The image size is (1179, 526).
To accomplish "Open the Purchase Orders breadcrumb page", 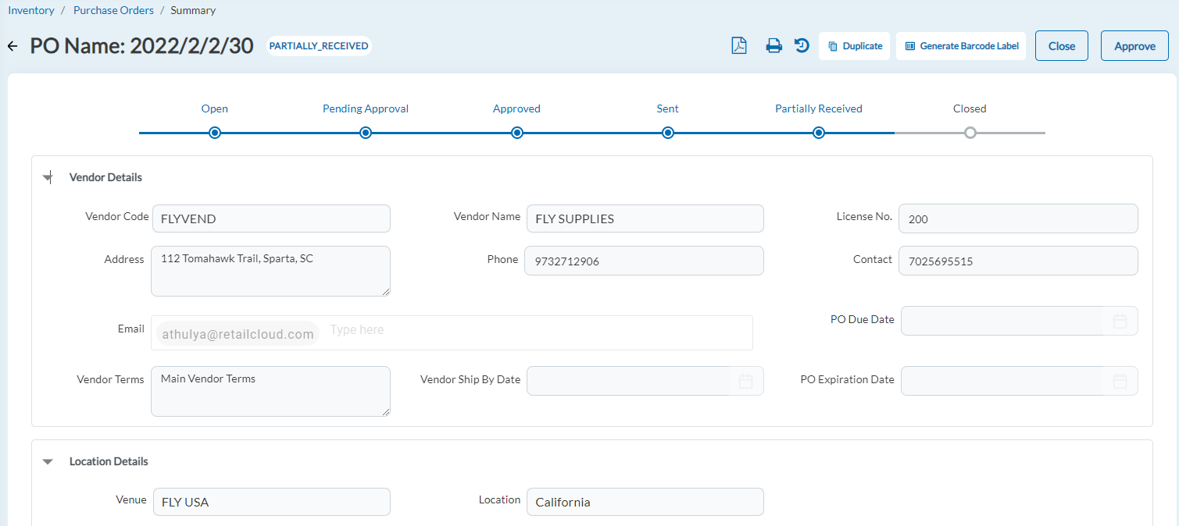I will point(113,9).
